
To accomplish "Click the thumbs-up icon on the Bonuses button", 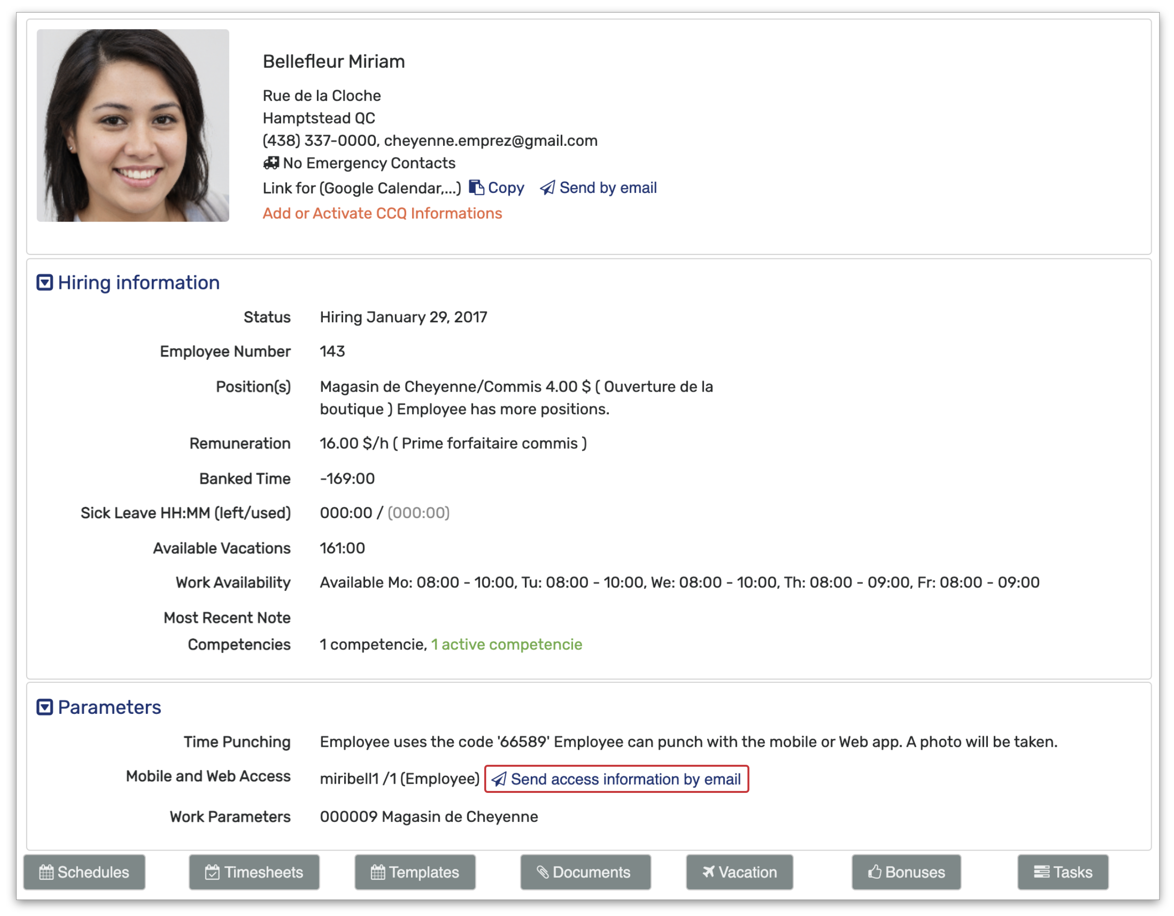I will 874,871.
